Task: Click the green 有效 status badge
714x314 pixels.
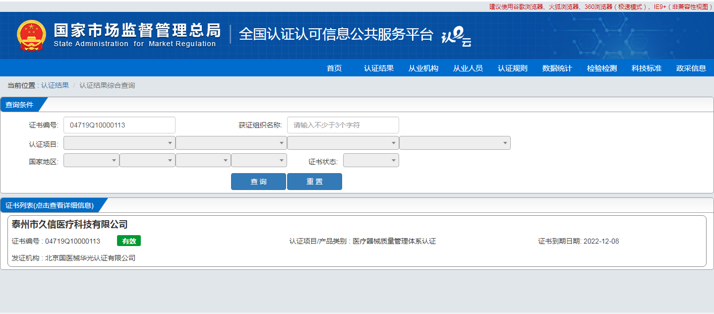Action: (129, 241)
